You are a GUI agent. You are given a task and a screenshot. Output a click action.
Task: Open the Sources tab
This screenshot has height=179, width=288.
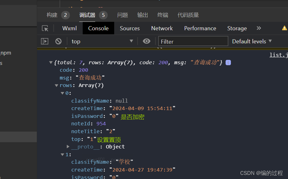pyautogui.click(x=130, y=28)
